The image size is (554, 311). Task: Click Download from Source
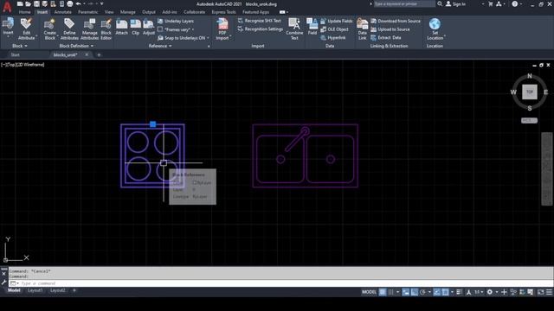coord(396,21)
